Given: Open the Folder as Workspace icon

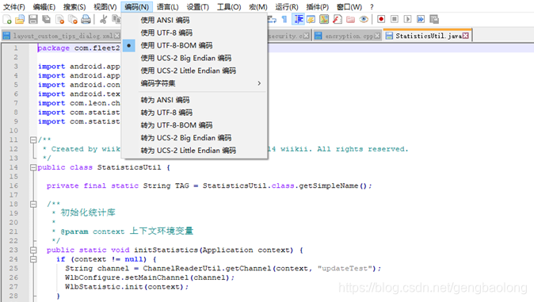Looking at the screenshot, I should pyautogui.click(x=350, y=20).
